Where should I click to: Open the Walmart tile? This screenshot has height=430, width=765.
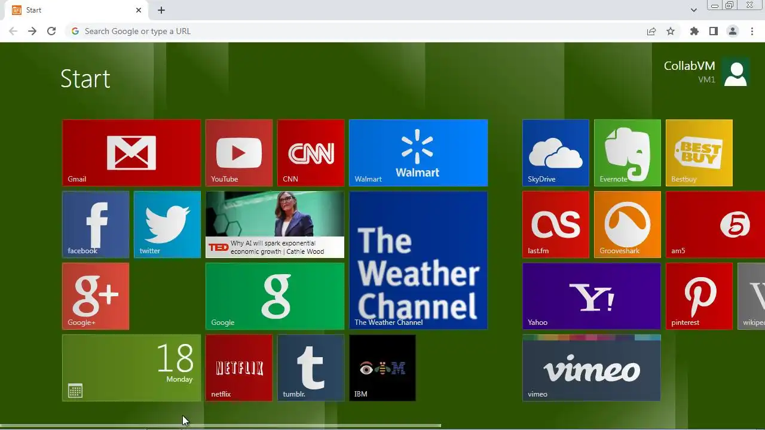tap(418, 153)
